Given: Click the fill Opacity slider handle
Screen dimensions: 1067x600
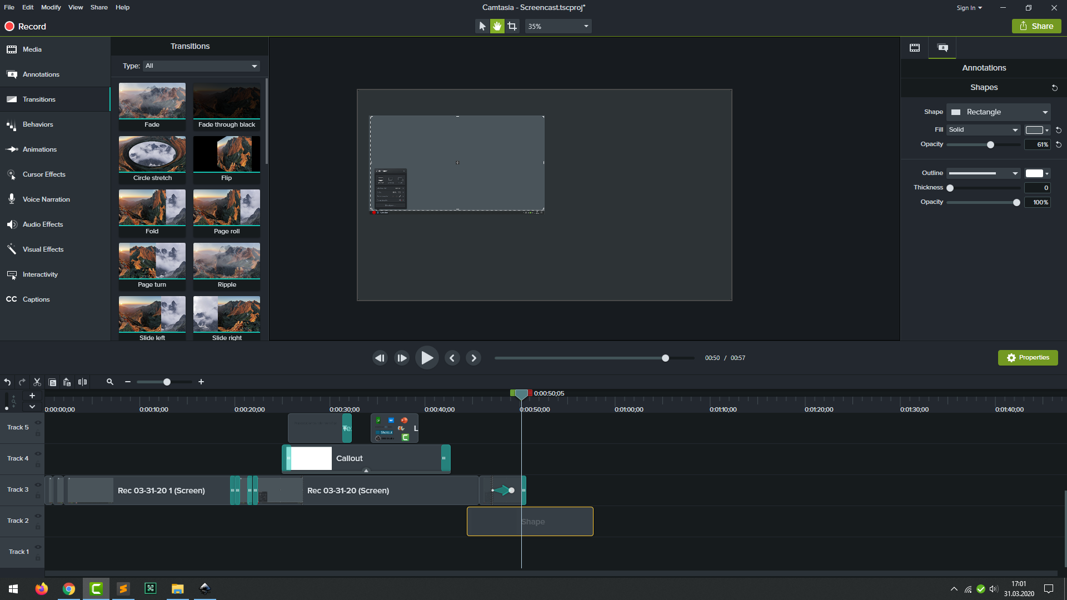Looking at the screenshot, I should click(x=990, y=145).
